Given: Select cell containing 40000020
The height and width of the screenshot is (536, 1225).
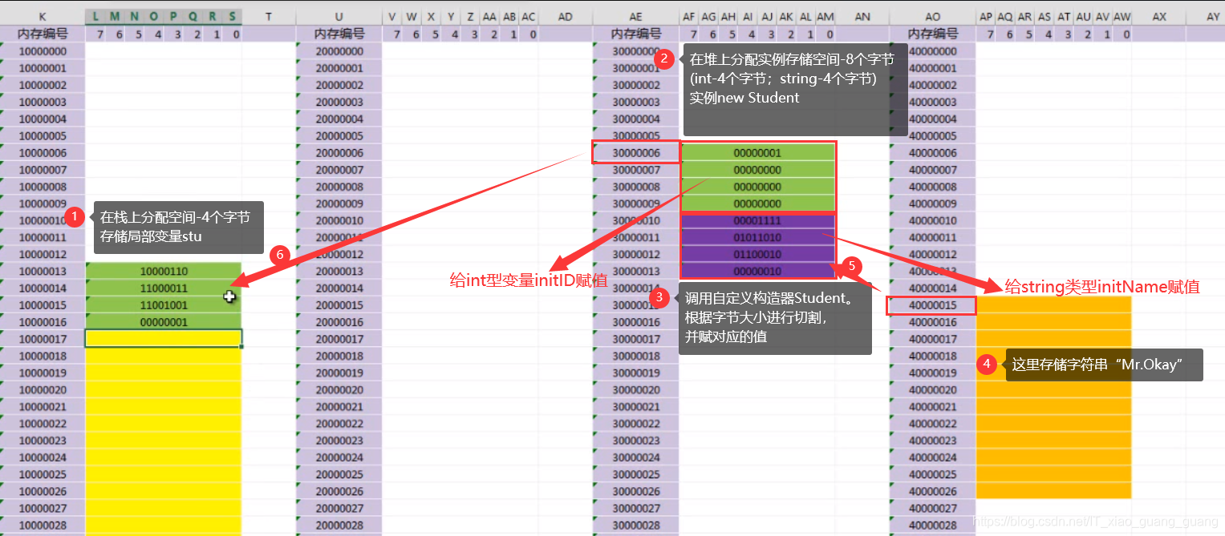Looking at the screenshot, I should pyautogui.click(x=932, y=389).
